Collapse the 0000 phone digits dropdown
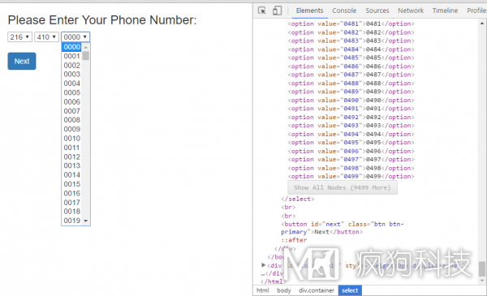Screen dimensions: 487x296 75,37
